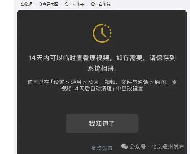This screenshot has height=154, width=190.
Task: Rotate image right using 向右旋转 label
Action: click(103, 4)
